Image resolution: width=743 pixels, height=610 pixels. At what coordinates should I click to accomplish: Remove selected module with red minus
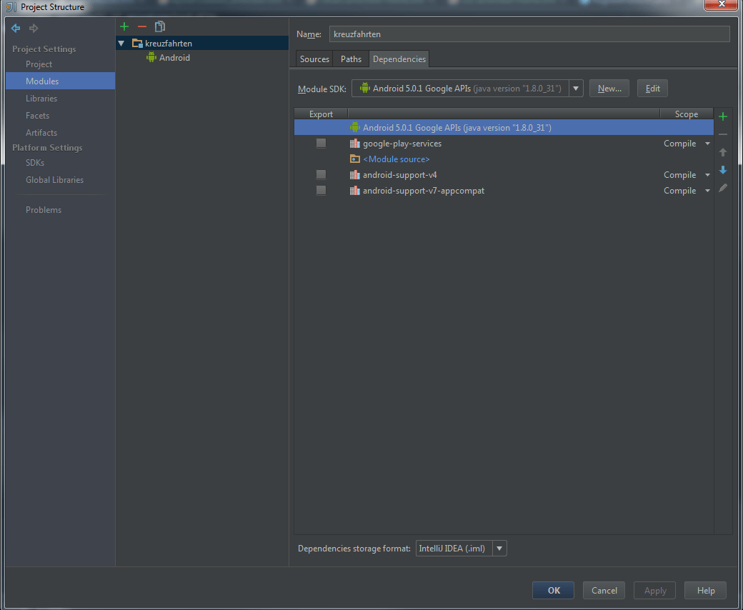click(x=141, y=26)
